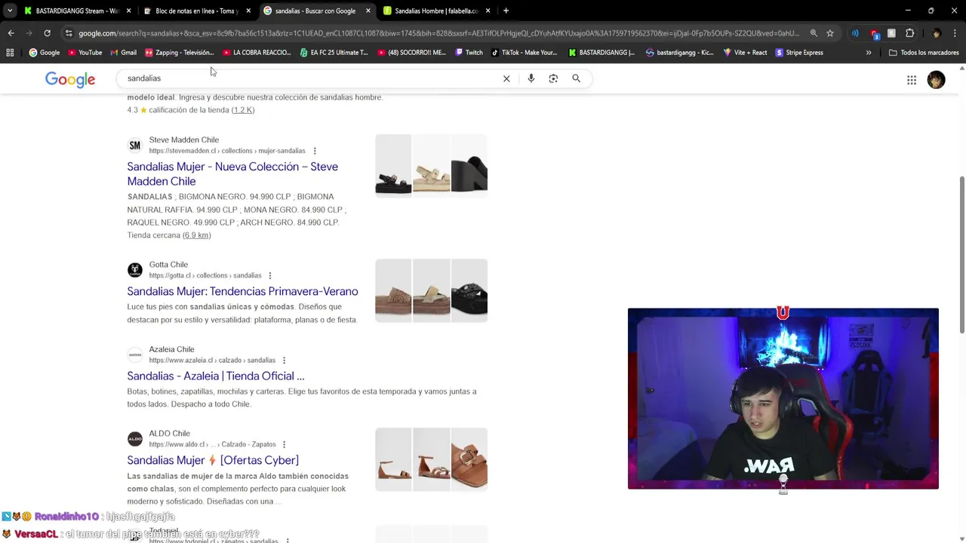Image resolution: width=966 pixels, height=543 pixels.
Task: Open the tab search chevron
Action: pyautogui.click(x=10, y=11)
